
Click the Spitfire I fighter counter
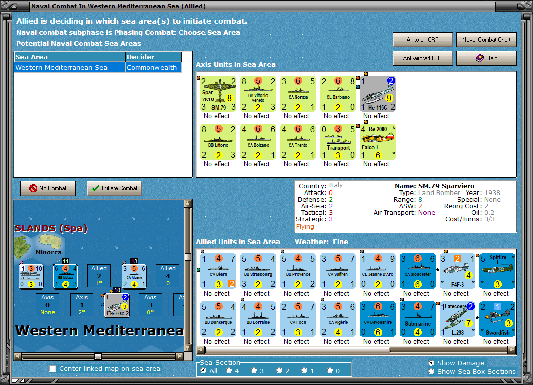point(497,270)
